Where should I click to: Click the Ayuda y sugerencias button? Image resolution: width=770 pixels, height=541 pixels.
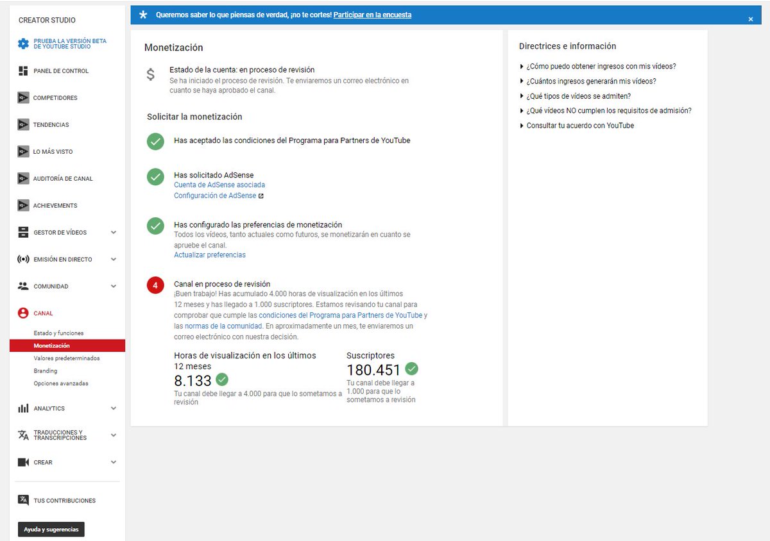point(51,529)
